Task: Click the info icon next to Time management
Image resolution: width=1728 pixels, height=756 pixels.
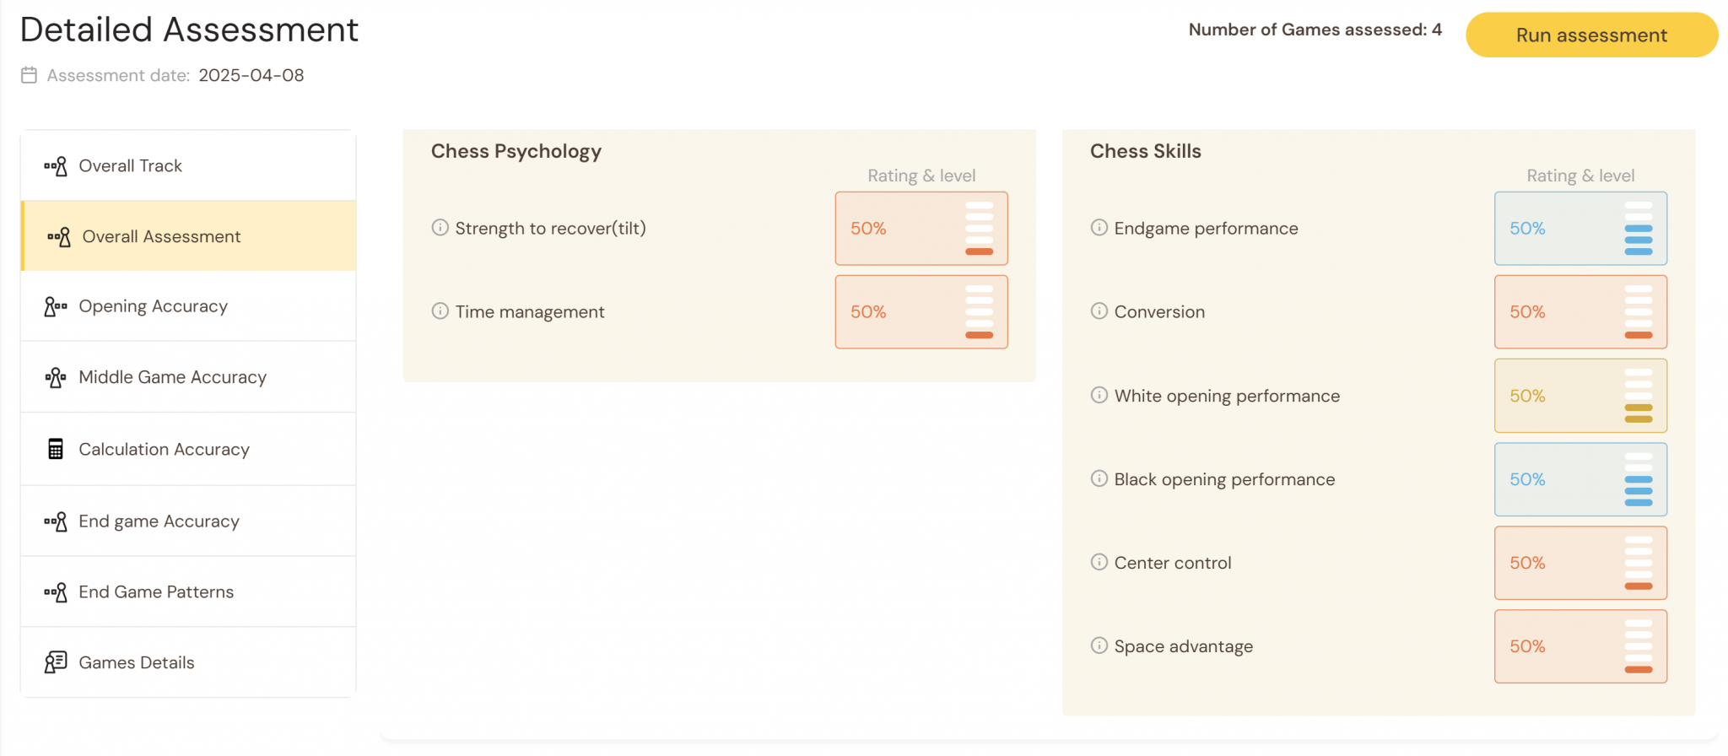Action: coord(440,311)
